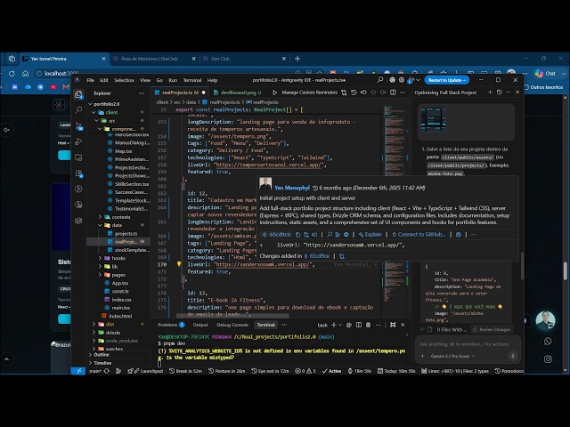Maximize the terminal panel size
This screenshot has width=570, height=427.
[393, 325]
